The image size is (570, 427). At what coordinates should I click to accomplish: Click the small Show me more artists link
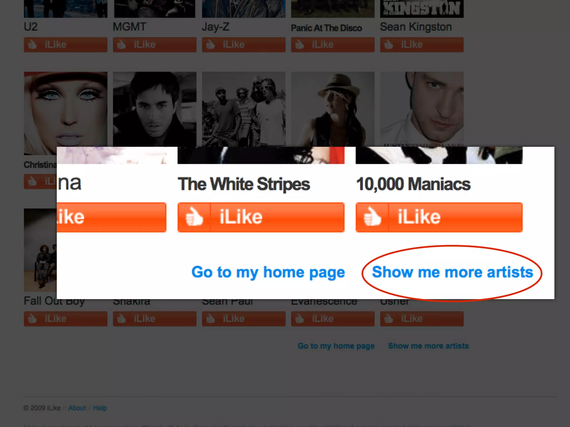pos(429,346)
